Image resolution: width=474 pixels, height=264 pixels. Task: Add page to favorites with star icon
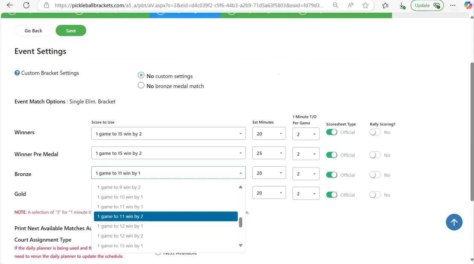[366, 5]
